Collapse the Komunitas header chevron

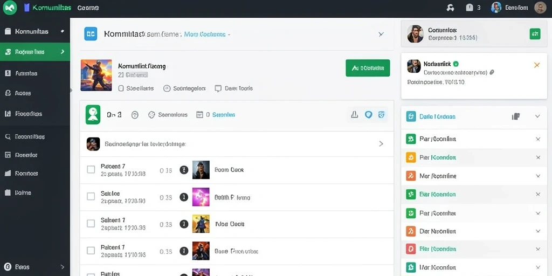(x=381, y=34)
